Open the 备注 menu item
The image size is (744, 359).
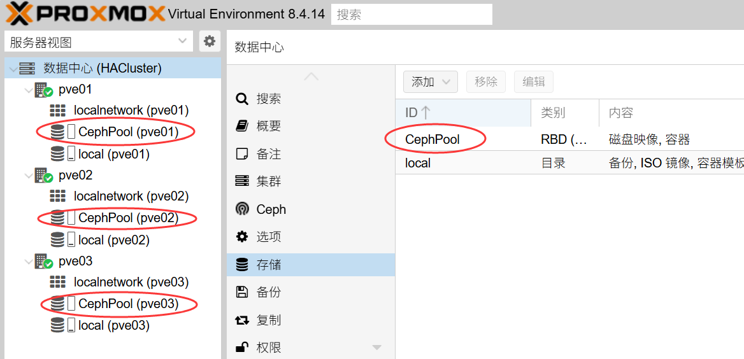tap(311, 153)
